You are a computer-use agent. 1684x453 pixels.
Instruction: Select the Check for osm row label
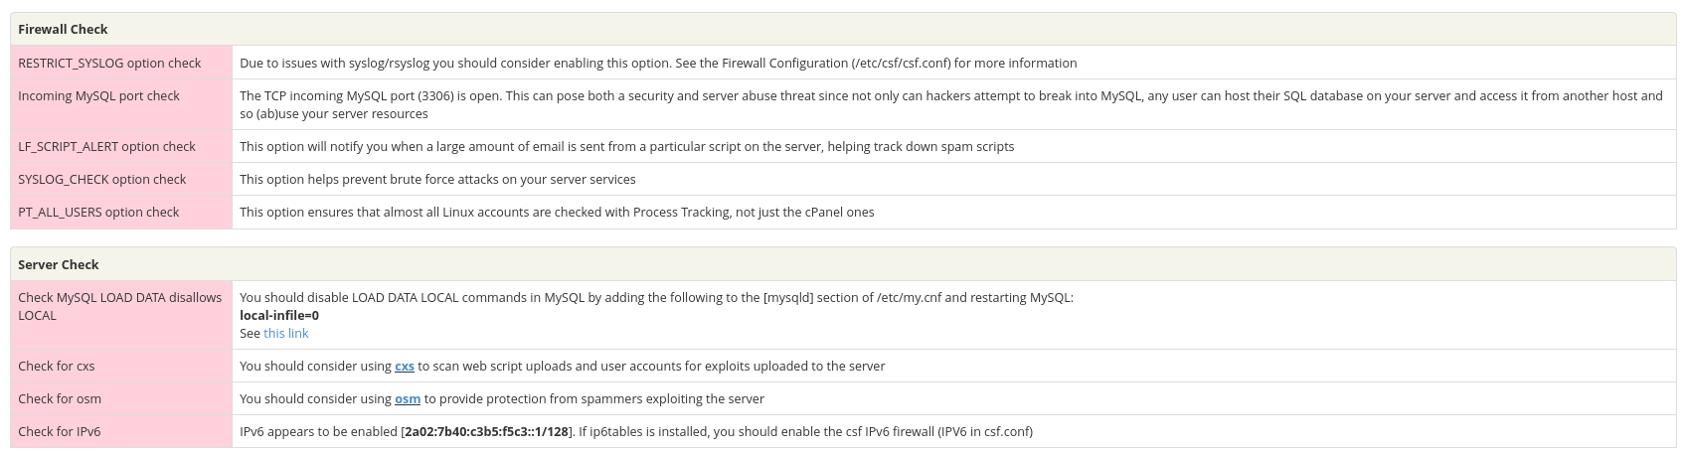(x=60, y=398)
